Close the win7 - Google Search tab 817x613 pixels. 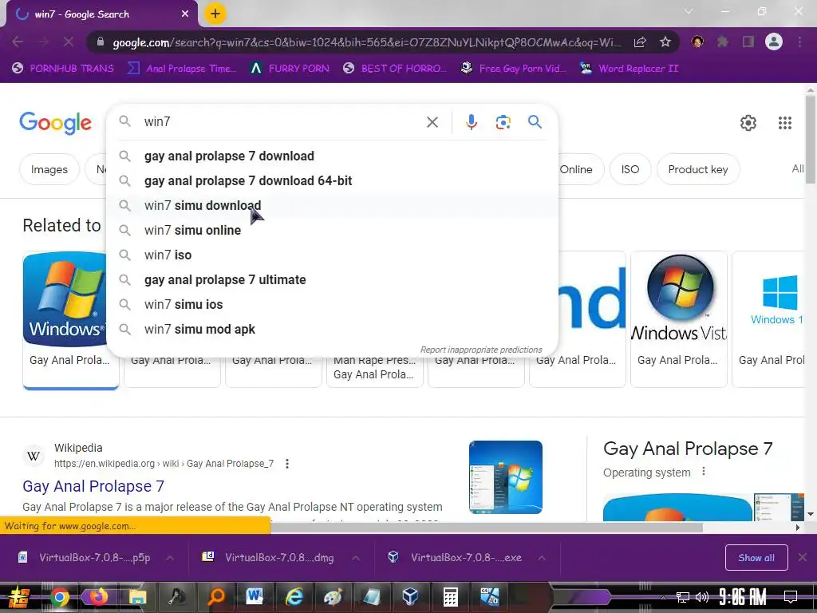point(185,14)
